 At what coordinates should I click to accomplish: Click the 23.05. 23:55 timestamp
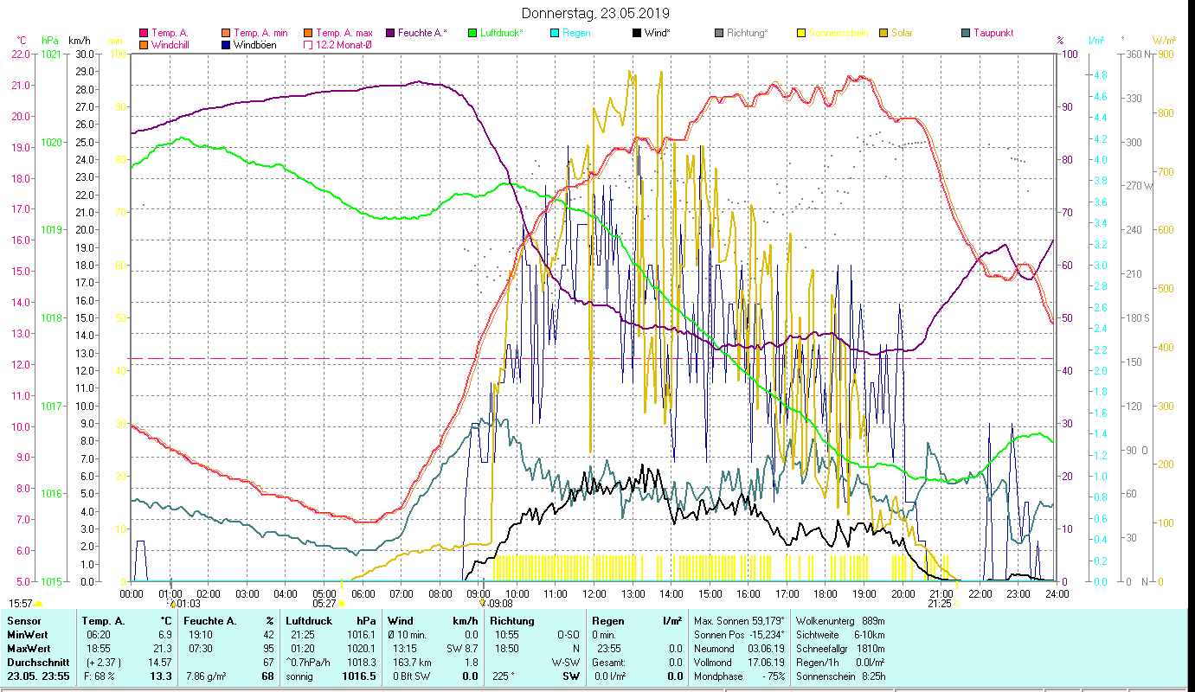38,676
